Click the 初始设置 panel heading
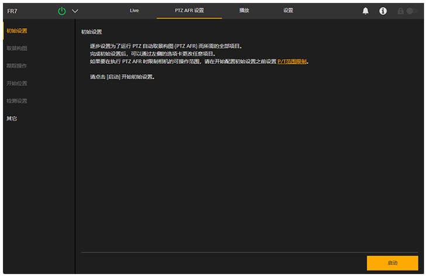 pyautogui.click(x=91, y=32)
